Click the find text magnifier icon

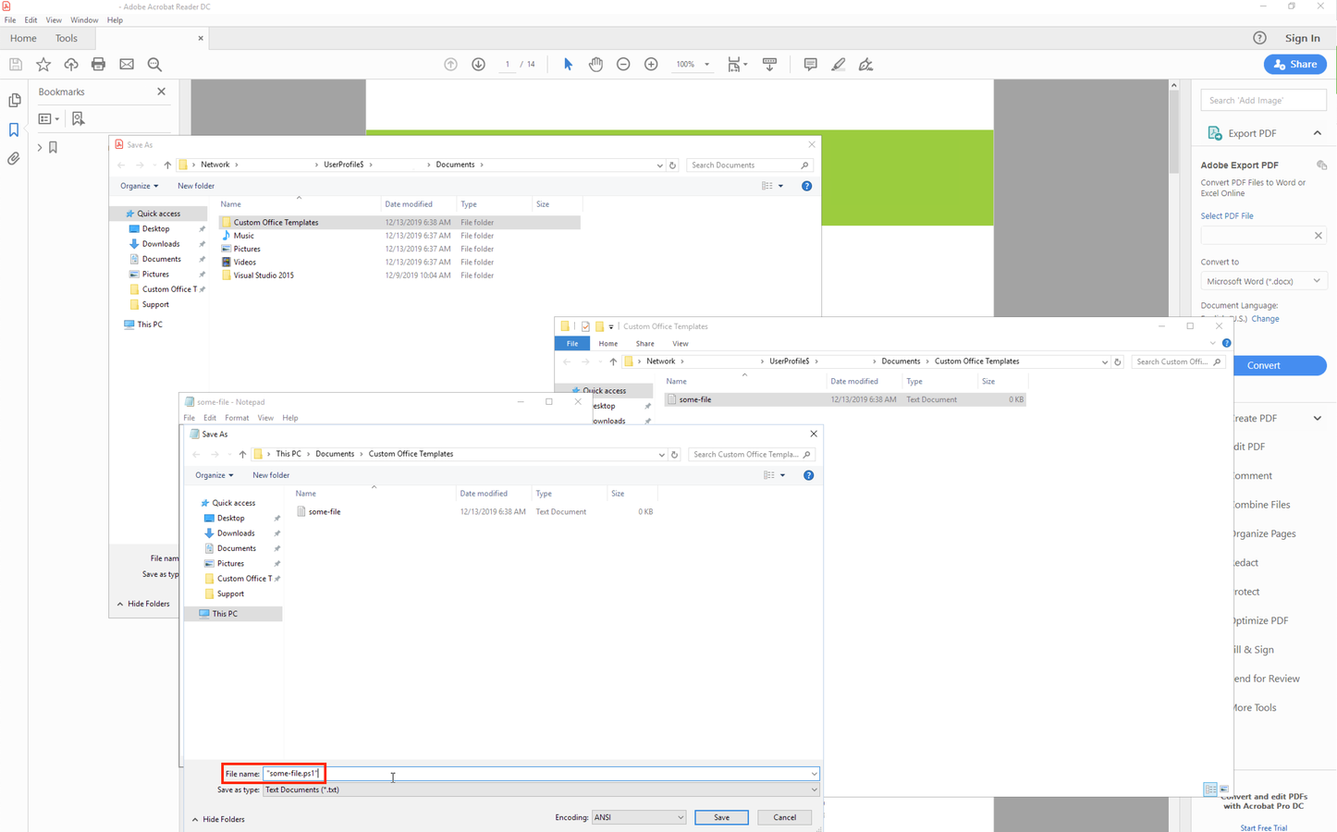[x=154, y=64]
